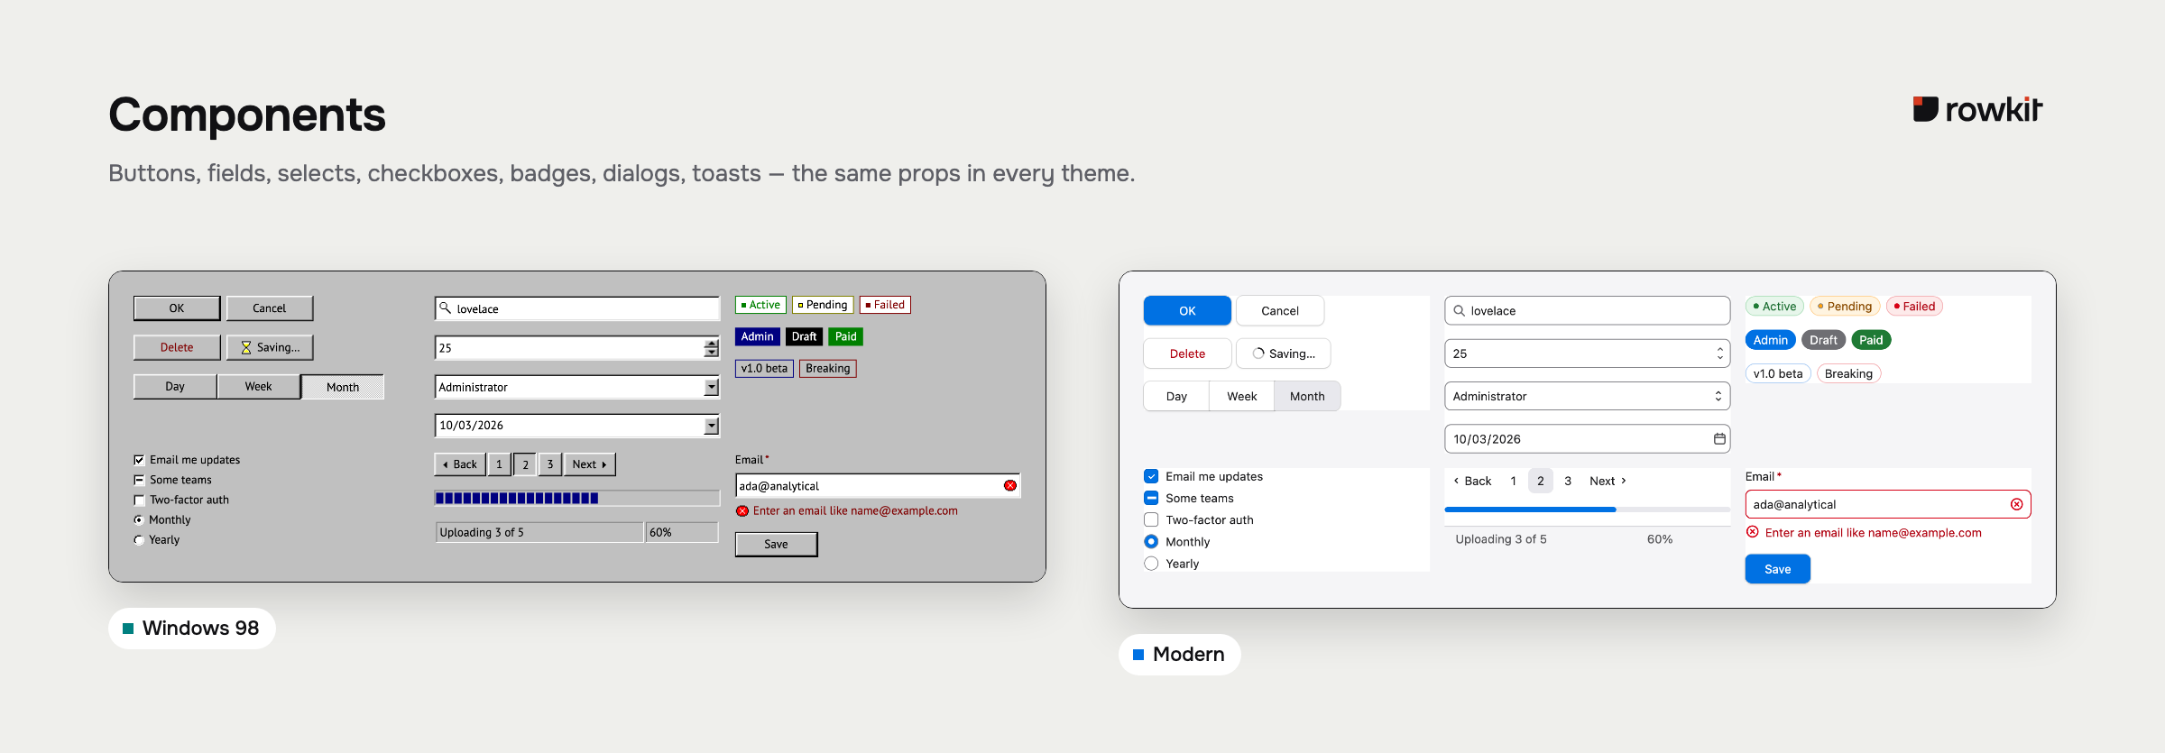Click the Windows 98 Next pagination button

[x=590, y=464]
